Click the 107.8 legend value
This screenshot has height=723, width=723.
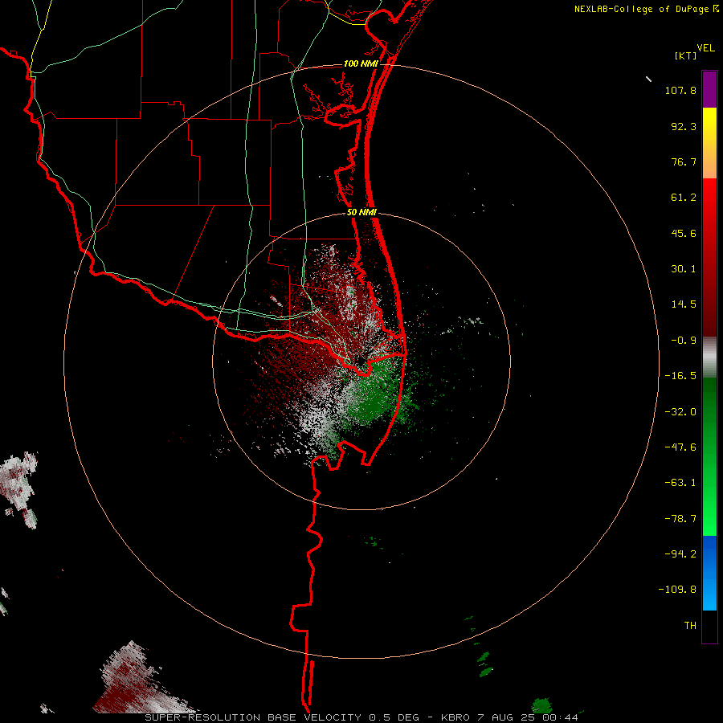click(680, 90)
